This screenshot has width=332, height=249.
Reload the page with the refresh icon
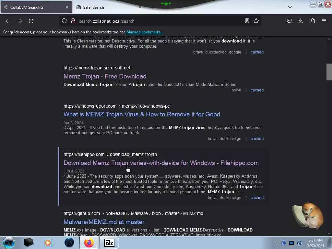31,21
